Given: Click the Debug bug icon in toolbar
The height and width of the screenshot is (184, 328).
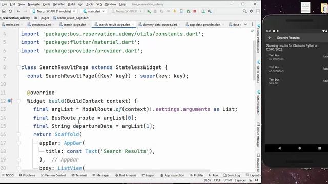Looking at the screenshot, I should (x=155, y=11).
